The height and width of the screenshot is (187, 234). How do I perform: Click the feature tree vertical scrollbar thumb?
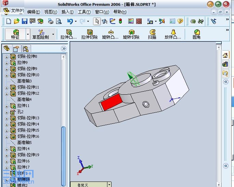[64, 156]
